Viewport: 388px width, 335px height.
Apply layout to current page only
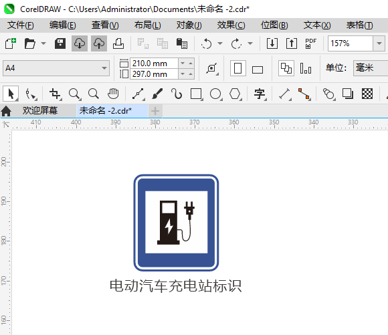(x=306, y=68)
